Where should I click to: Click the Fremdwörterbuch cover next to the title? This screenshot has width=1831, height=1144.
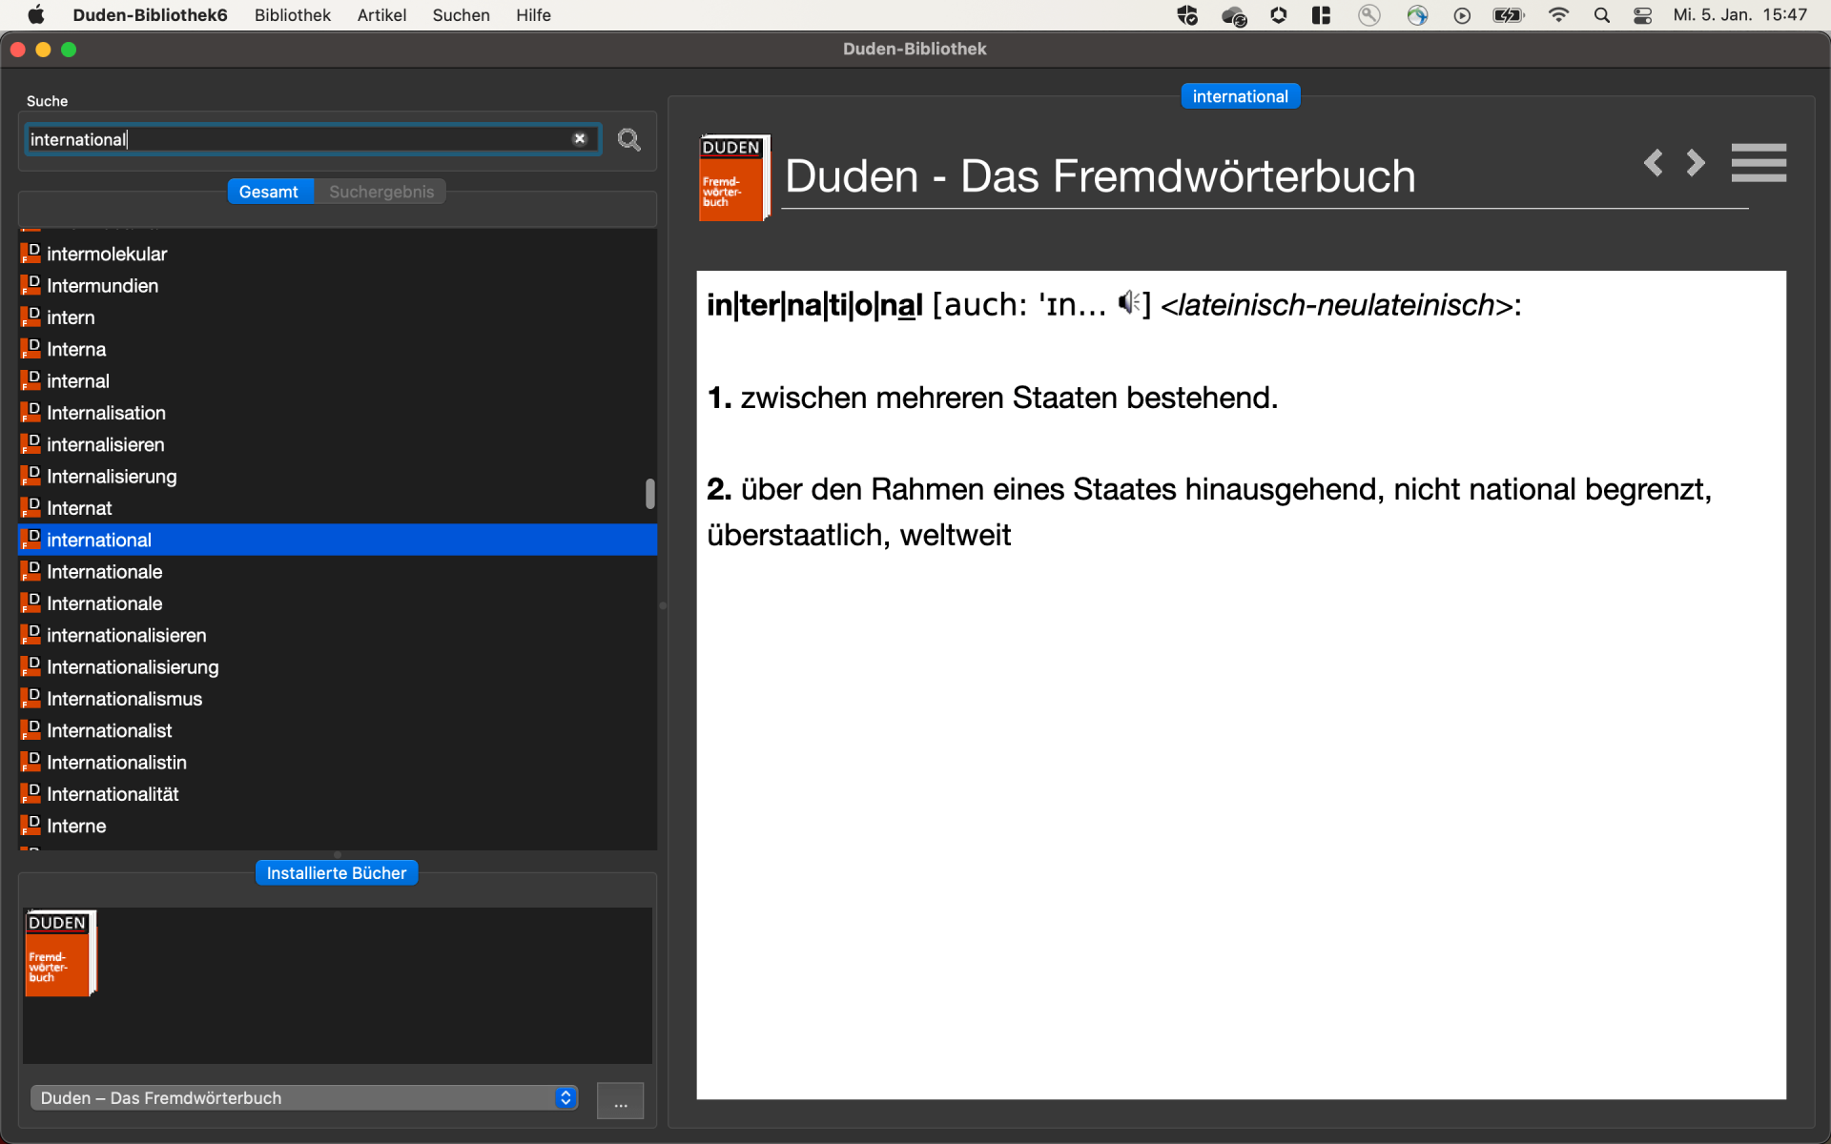point(732,177)
